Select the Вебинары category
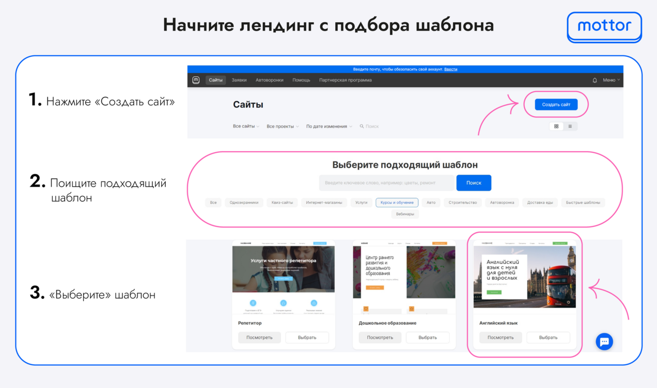 click(x=405, y=214)
